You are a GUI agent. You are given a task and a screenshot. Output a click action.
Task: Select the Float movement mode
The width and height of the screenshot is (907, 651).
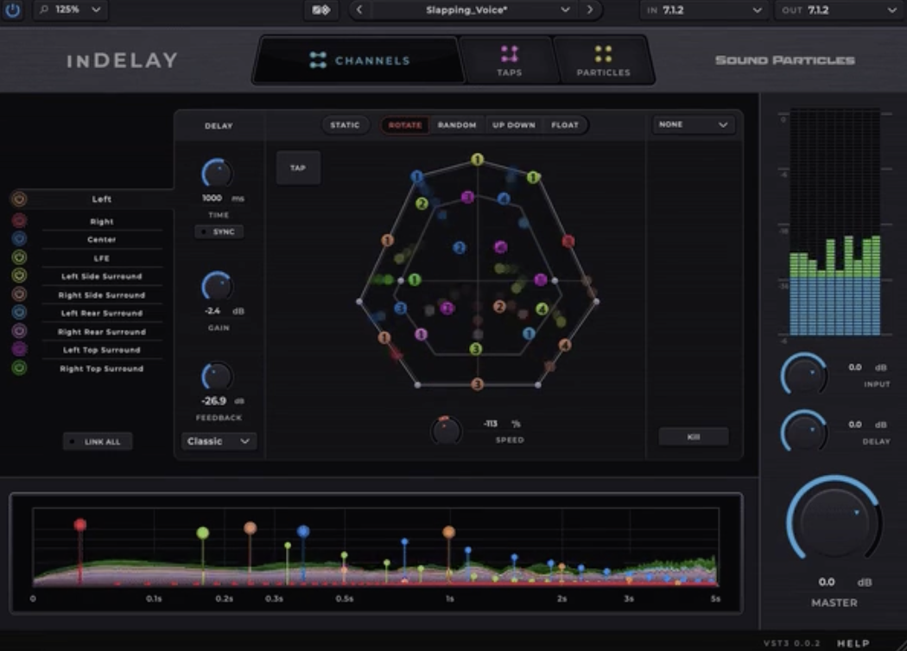[x=565, y=125]
